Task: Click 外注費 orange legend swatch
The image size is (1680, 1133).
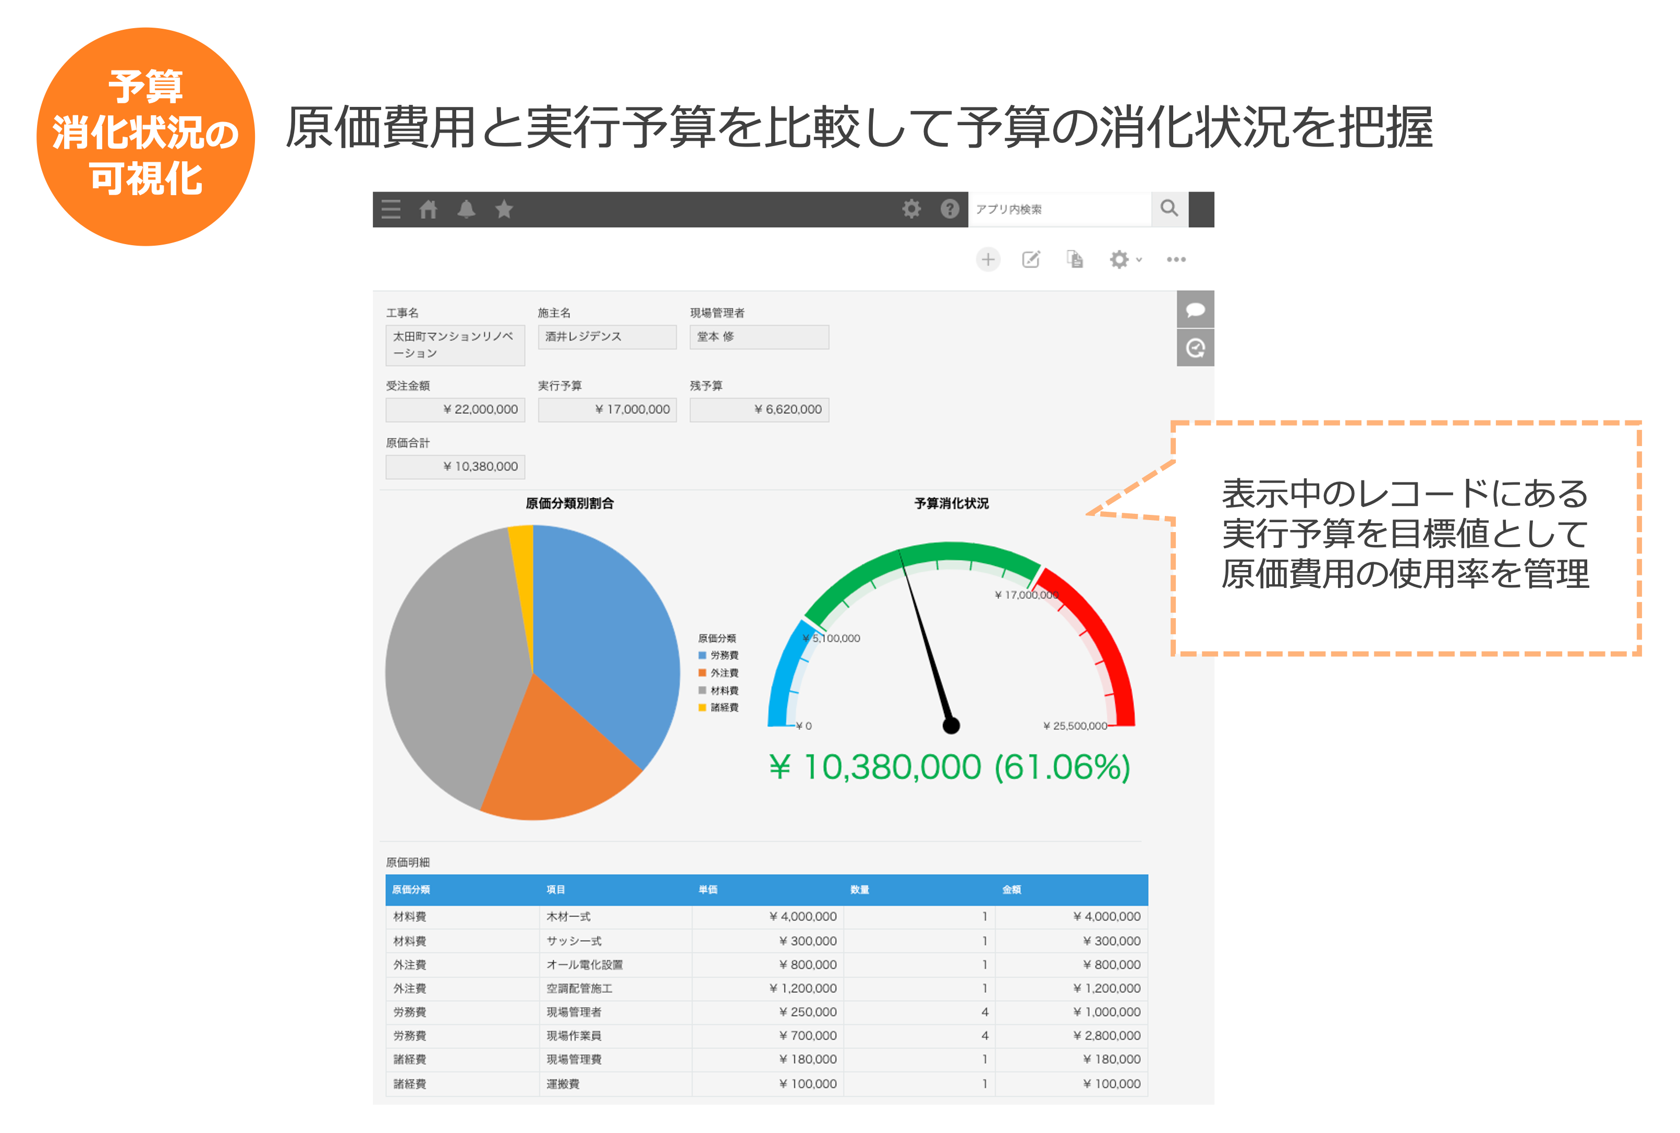Action: [702, 673]
